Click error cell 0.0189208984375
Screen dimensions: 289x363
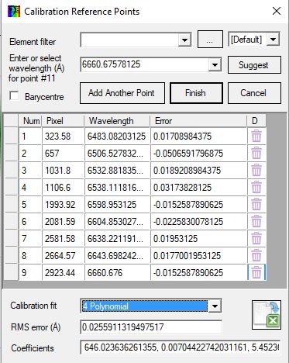pyautogui.click(x=198, y=171)
